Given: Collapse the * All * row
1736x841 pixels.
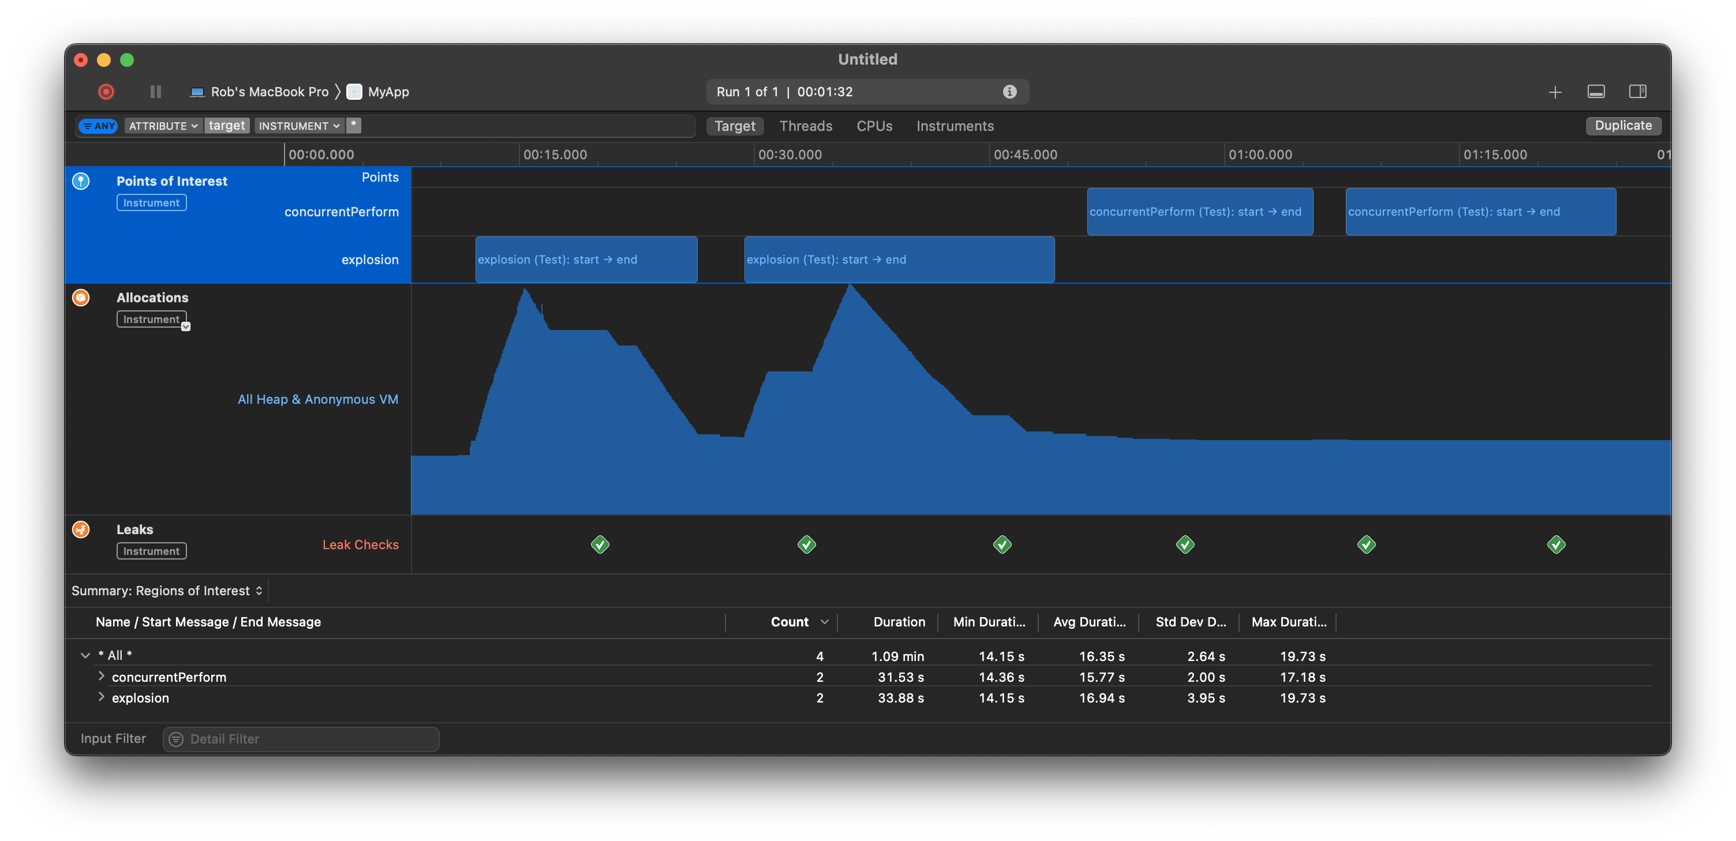Looking at the screenshot, I should coord(85,655).
